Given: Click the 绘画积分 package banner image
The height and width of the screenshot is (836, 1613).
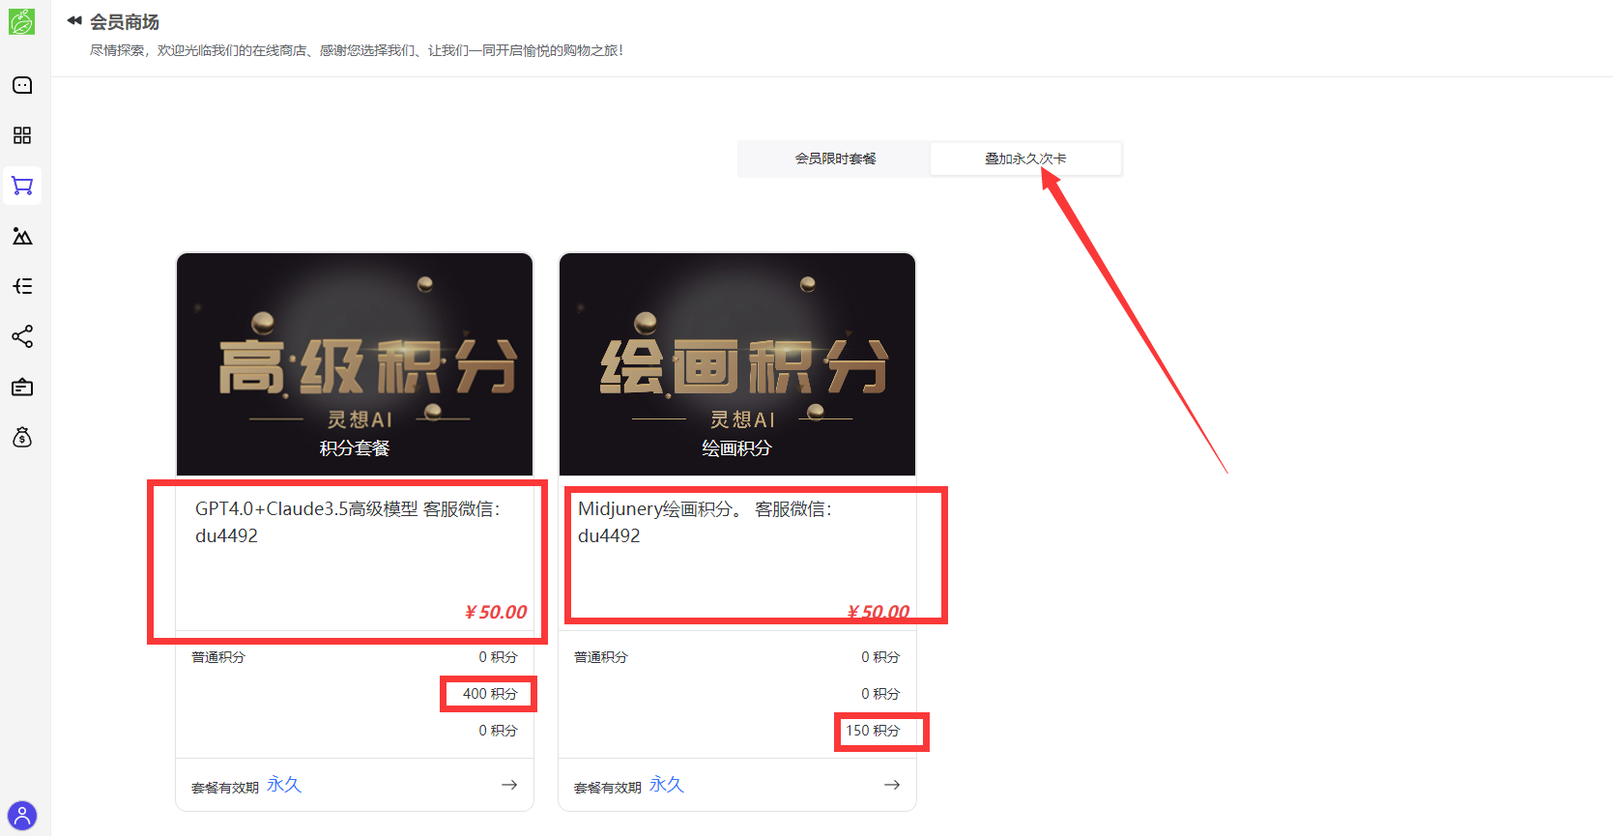Looking at the screenshot, I should click(x=737, y=364).
